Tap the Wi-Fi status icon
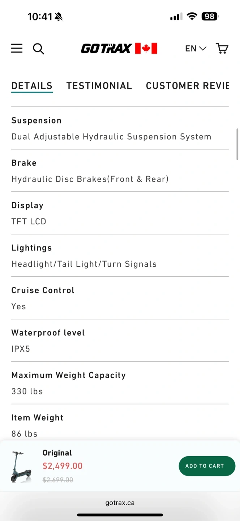Viewport: 240px width, 521px height. 192,17
